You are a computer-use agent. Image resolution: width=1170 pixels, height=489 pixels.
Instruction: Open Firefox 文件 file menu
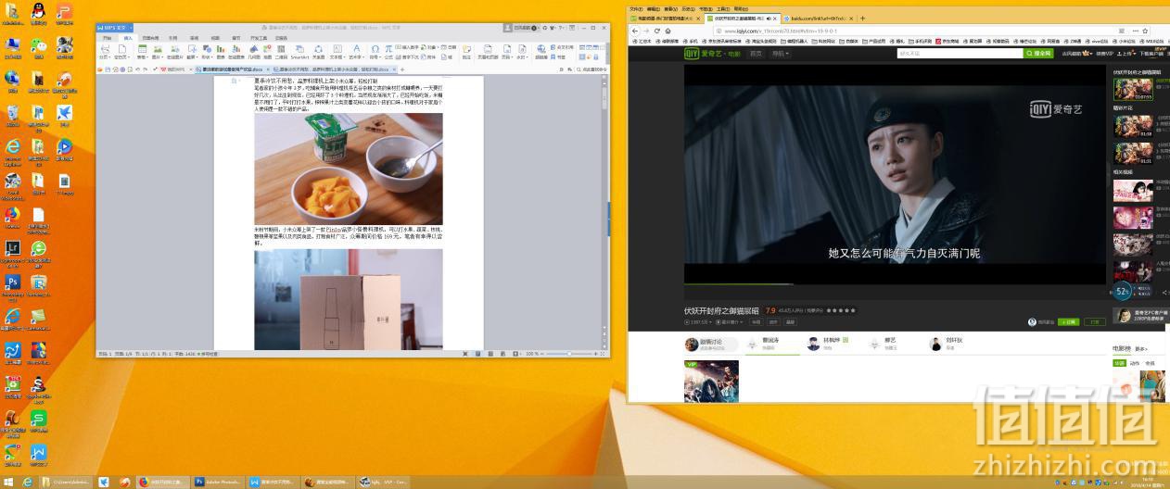(x=636, y=8)
